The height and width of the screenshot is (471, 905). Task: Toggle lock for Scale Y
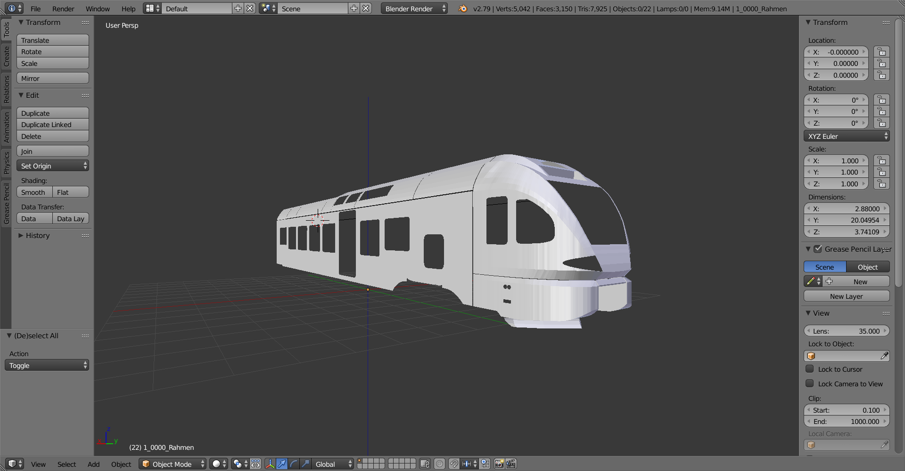point(881,172)
